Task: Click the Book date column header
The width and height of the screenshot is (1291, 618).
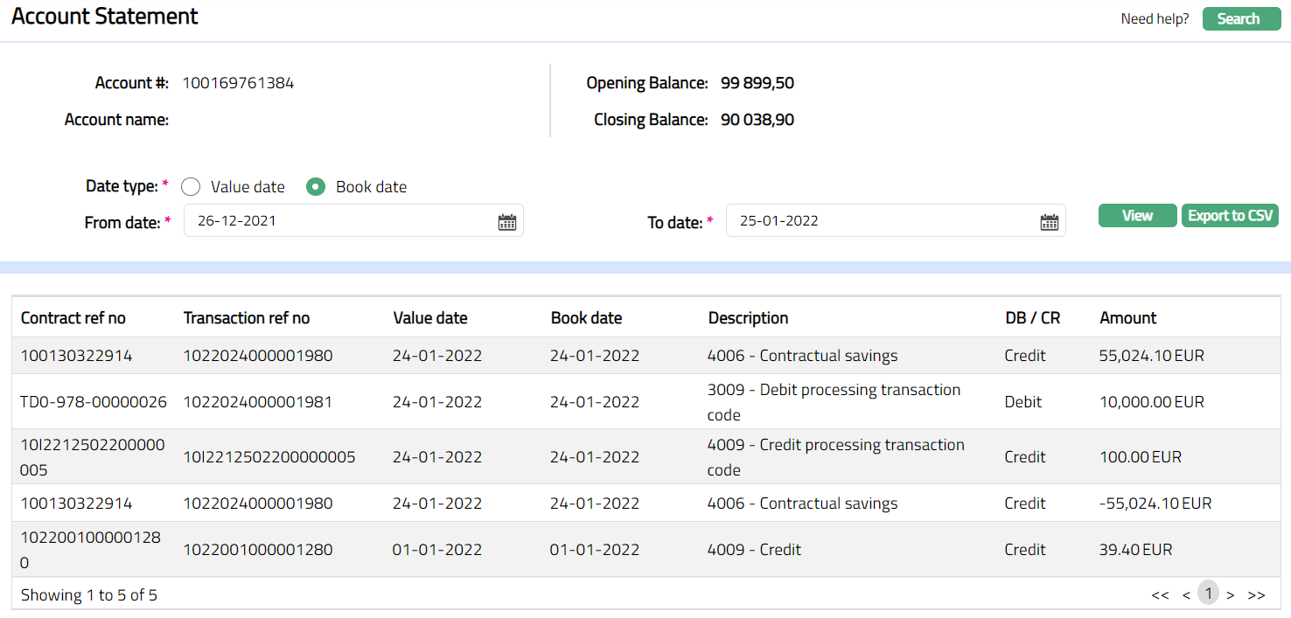Action: click(586, 318)
